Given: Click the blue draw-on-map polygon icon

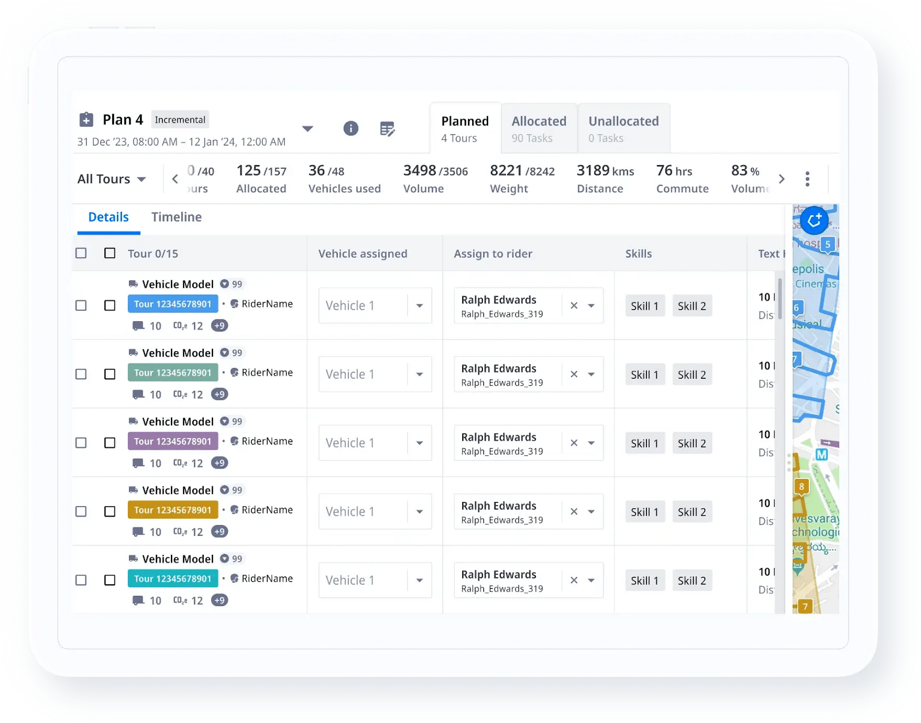Looking at the screenshot, I should point(814,220).
